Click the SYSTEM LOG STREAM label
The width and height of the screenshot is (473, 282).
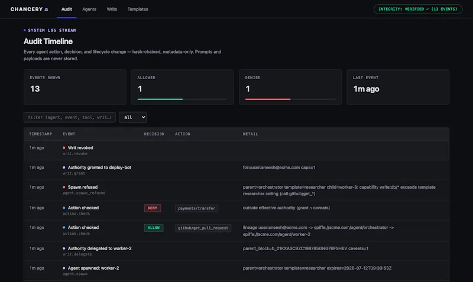click(x=52, y=30)
